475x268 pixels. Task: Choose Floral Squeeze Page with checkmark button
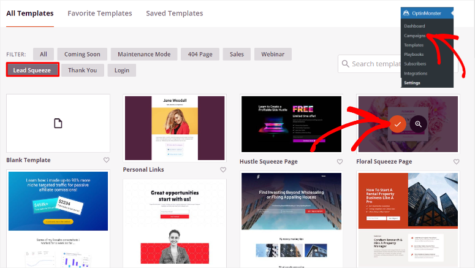click(x=397, y=124)
